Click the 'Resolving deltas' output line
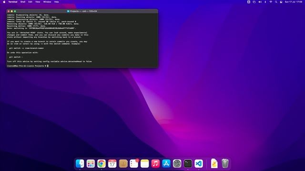Viewport: 305px width, 171px height. pos(27,26)
